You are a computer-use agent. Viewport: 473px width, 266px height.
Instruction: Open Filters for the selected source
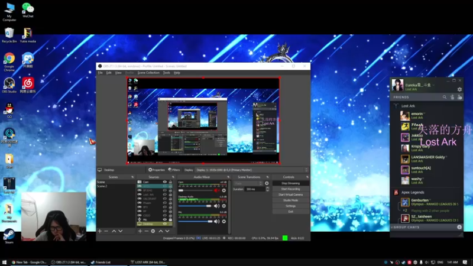coord(174,170)
